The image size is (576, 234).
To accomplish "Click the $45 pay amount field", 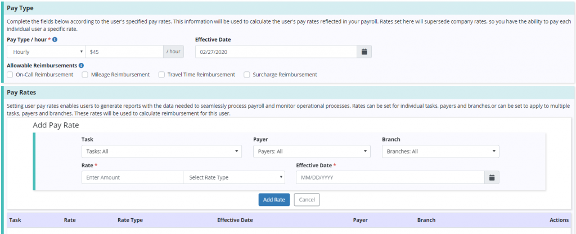I will click(124, 52).
